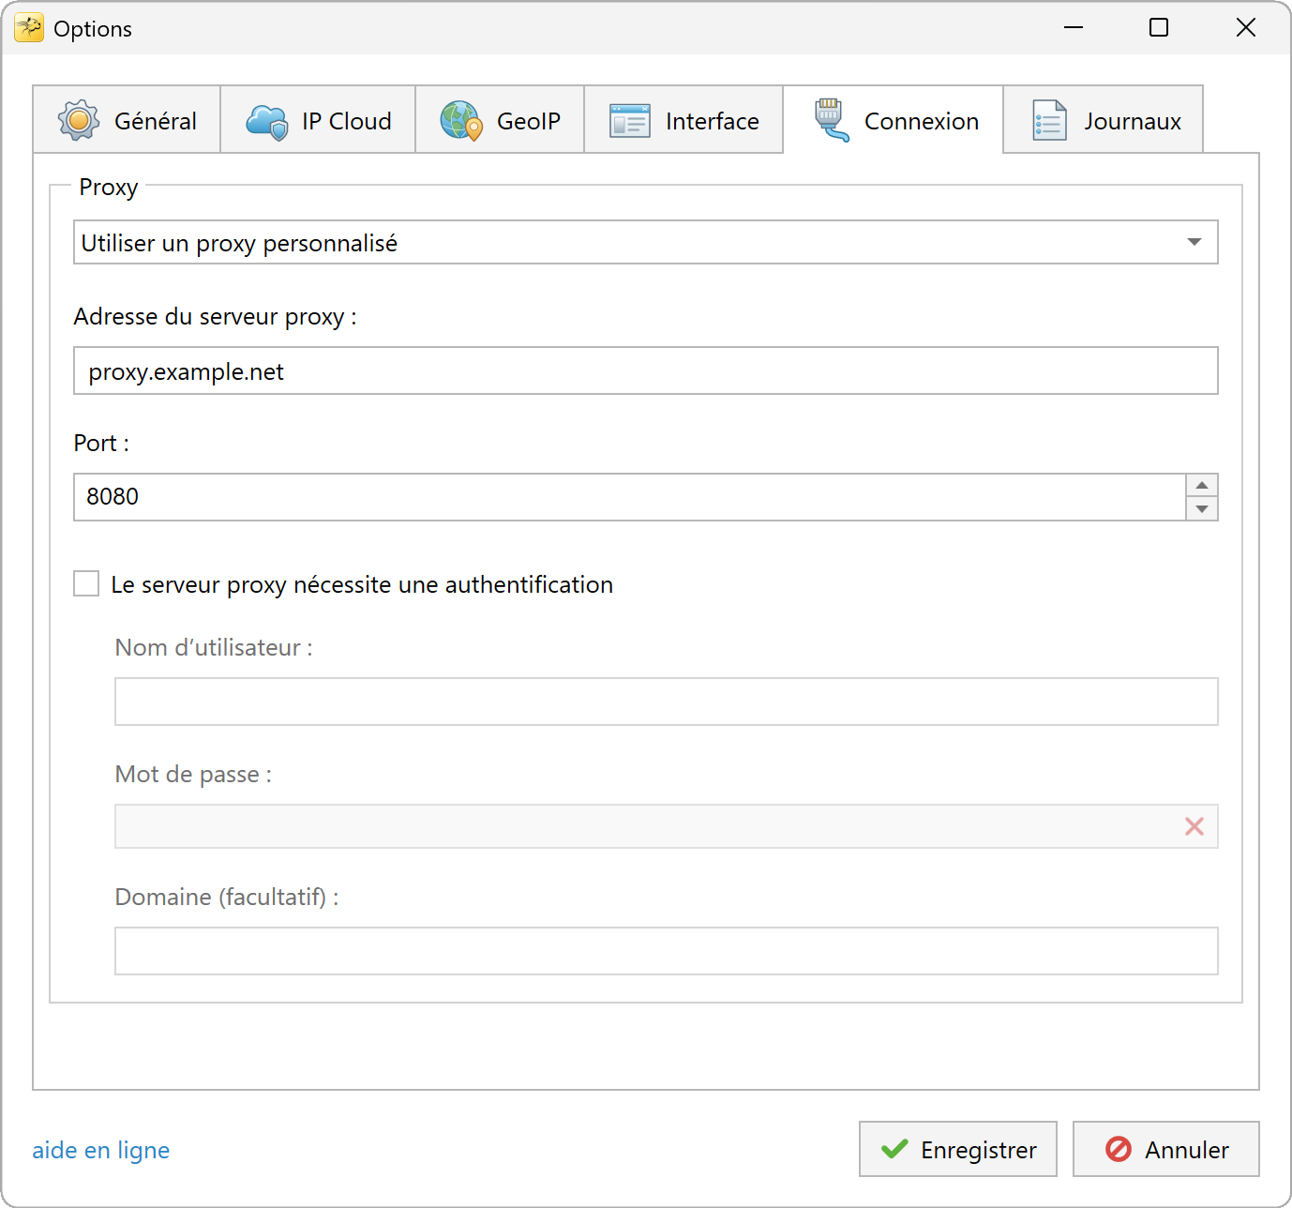Viewport: 1292px width, 1208px height.
Task: Click the red prohibition icon on Annuler
Action: (1119, 1149)
